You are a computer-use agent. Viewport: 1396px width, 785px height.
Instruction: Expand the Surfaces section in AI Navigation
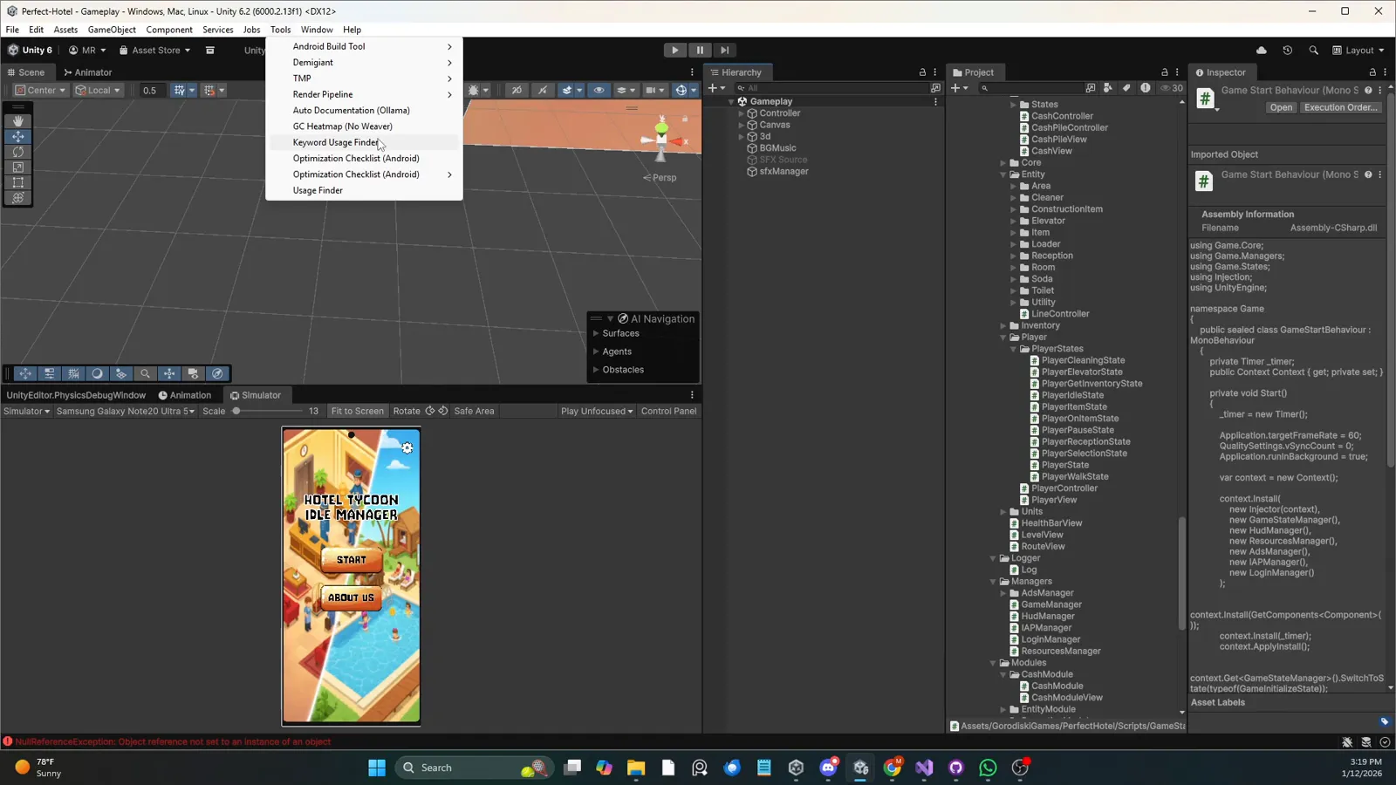[x=596, y=333]
